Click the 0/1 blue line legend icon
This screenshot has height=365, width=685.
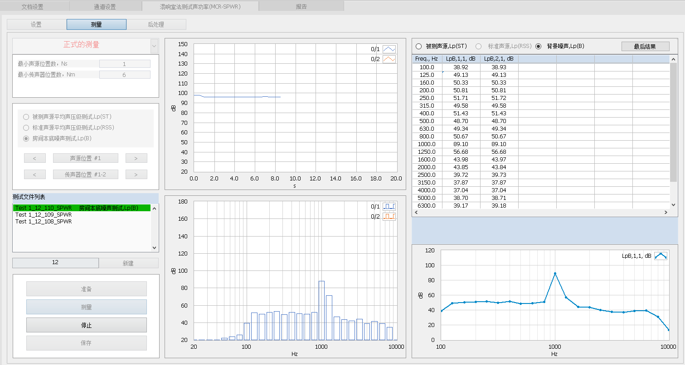pos(389,49)
